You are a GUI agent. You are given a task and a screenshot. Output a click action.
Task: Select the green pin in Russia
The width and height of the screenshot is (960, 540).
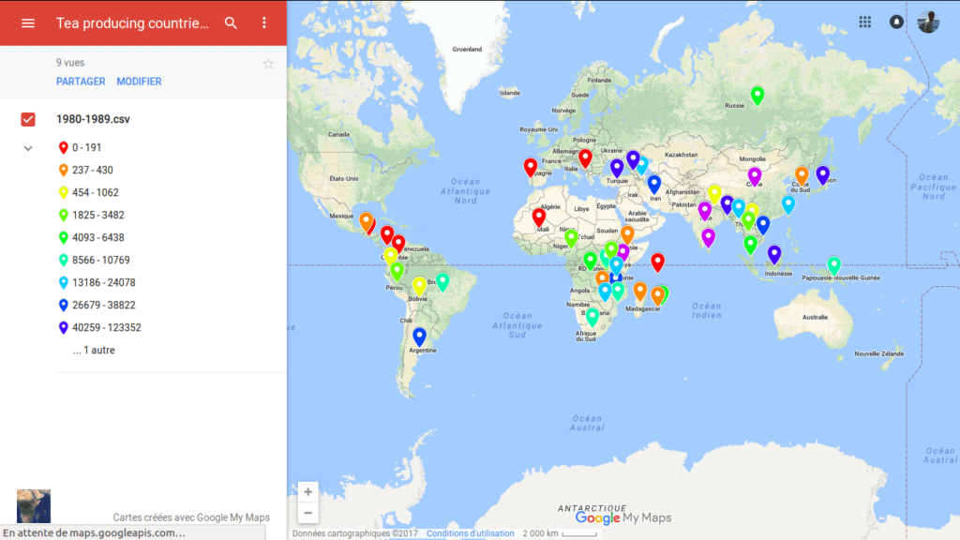[757, 96]
